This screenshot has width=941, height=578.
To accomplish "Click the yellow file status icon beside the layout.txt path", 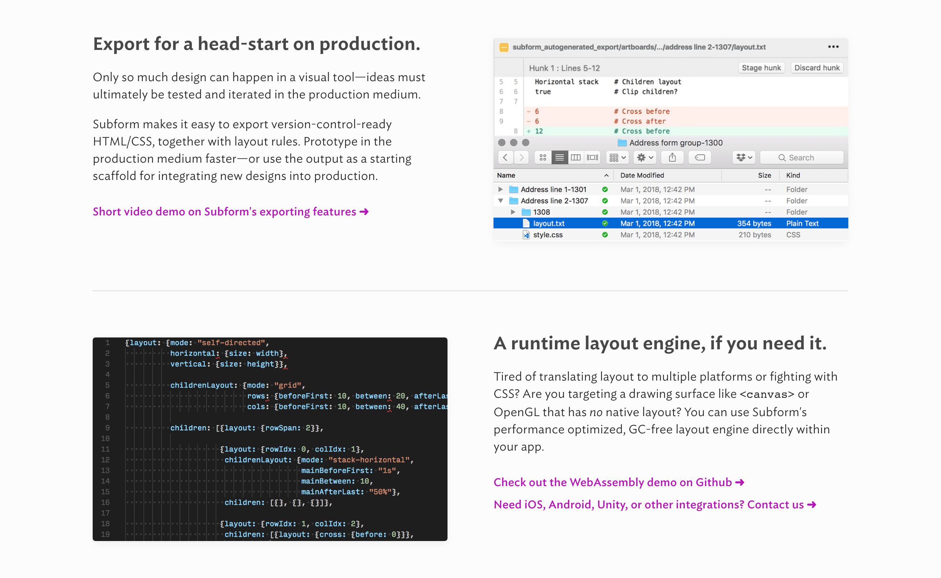I will coord(504,47).
